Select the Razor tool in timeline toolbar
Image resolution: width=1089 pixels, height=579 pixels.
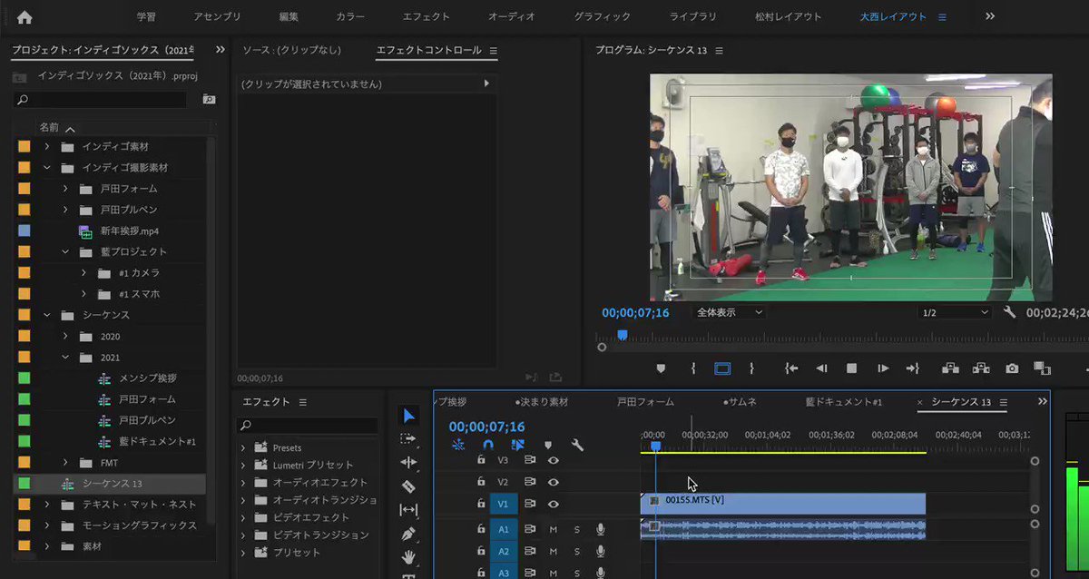(409, 486)
